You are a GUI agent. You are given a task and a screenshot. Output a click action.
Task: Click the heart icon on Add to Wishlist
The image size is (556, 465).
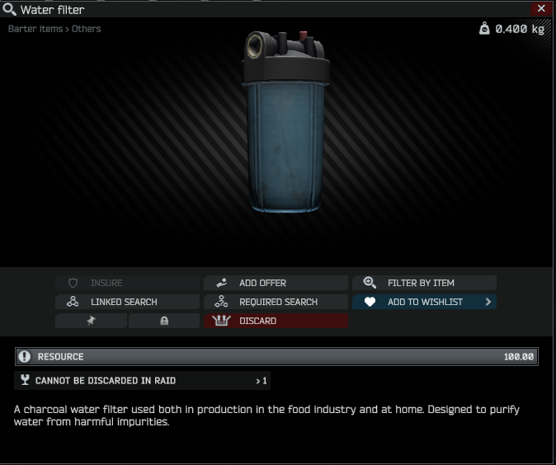point(370,302)
